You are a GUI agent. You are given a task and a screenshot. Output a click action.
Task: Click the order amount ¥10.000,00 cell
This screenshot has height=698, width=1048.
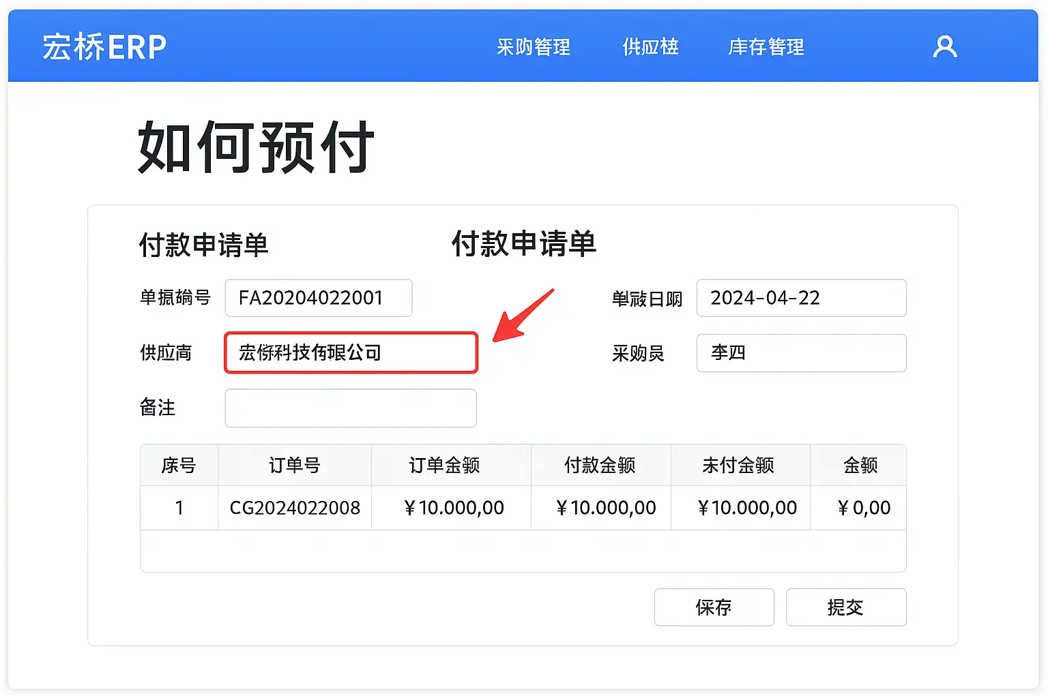click(x=451, y=508)
